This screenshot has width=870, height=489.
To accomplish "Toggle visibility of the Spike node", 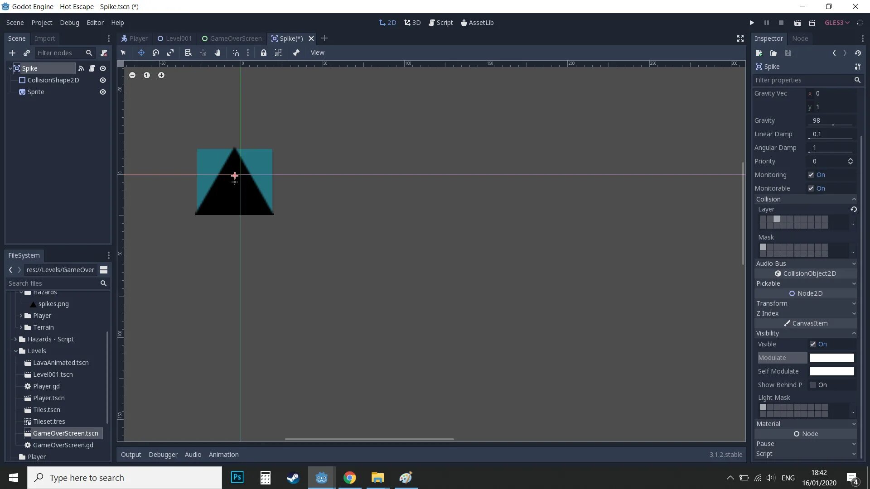I will (103, 68).
